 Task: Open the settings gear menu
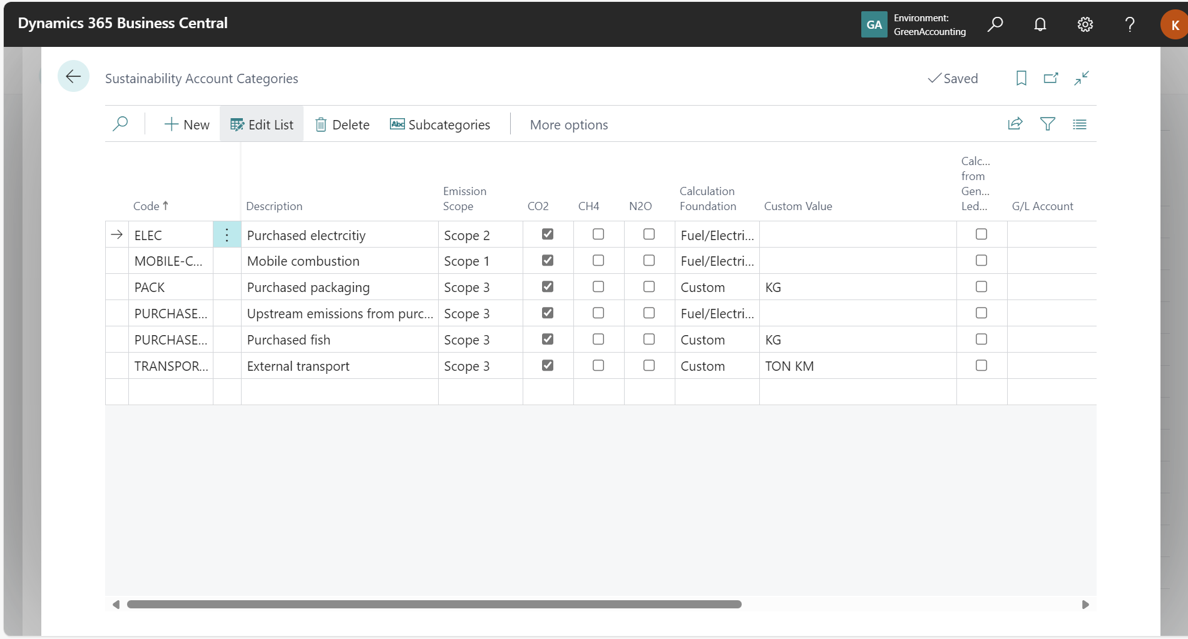coord(1085,24)
